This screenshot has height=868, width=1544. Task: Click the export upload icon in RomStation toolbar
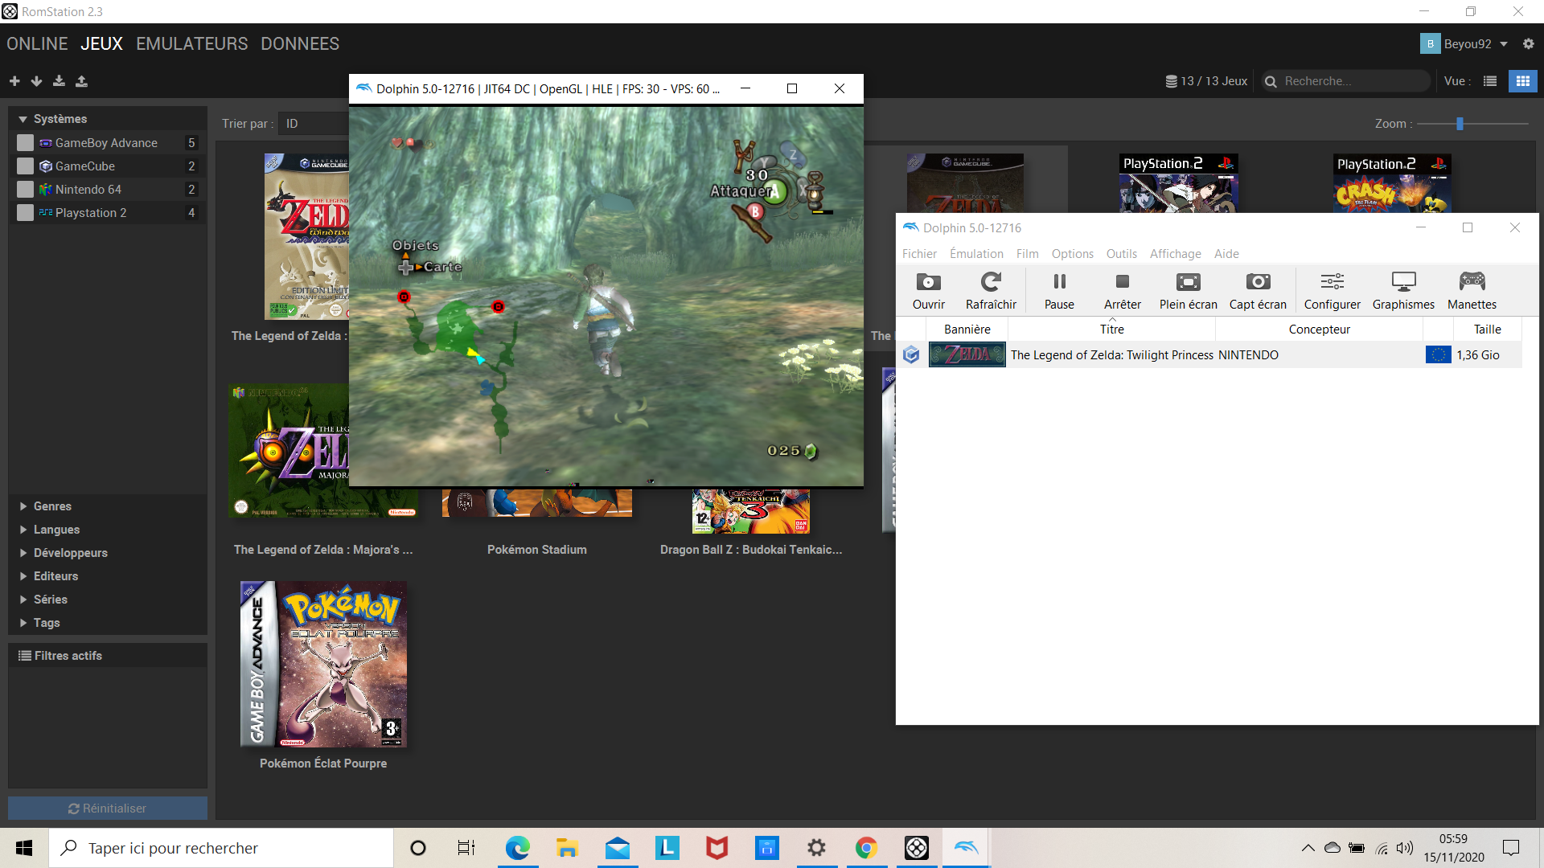click(x=81, y=81)
